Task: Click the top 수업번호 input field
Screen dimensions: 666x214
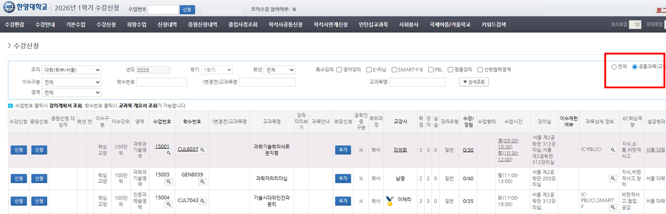Action: click(x=163, y=10)
